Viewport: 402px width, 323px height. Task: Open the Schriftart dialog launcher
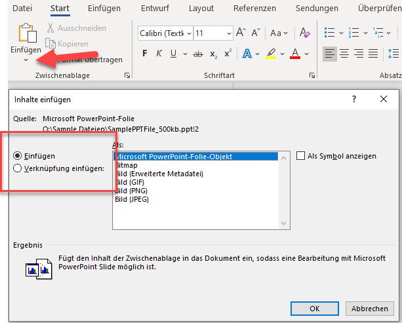tap(312, 75)
